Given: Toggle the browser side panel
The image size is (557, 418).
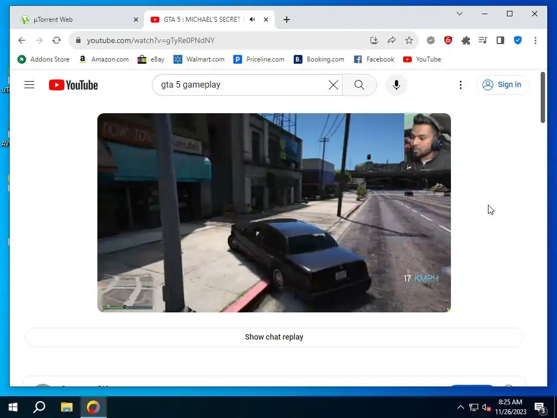Looking at the screenshot, I should pos(500,40).
